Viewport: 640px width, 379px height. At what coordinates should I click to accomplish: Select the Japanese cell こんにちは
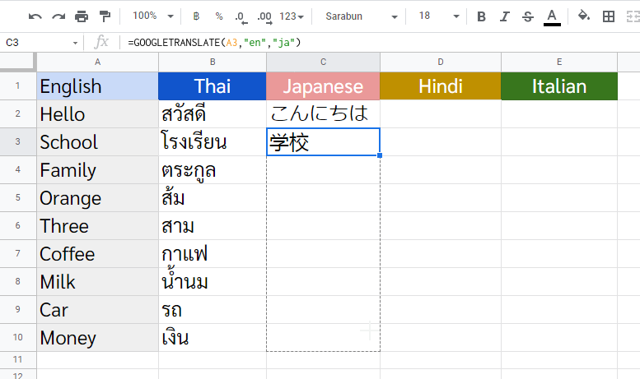[323, 114]
